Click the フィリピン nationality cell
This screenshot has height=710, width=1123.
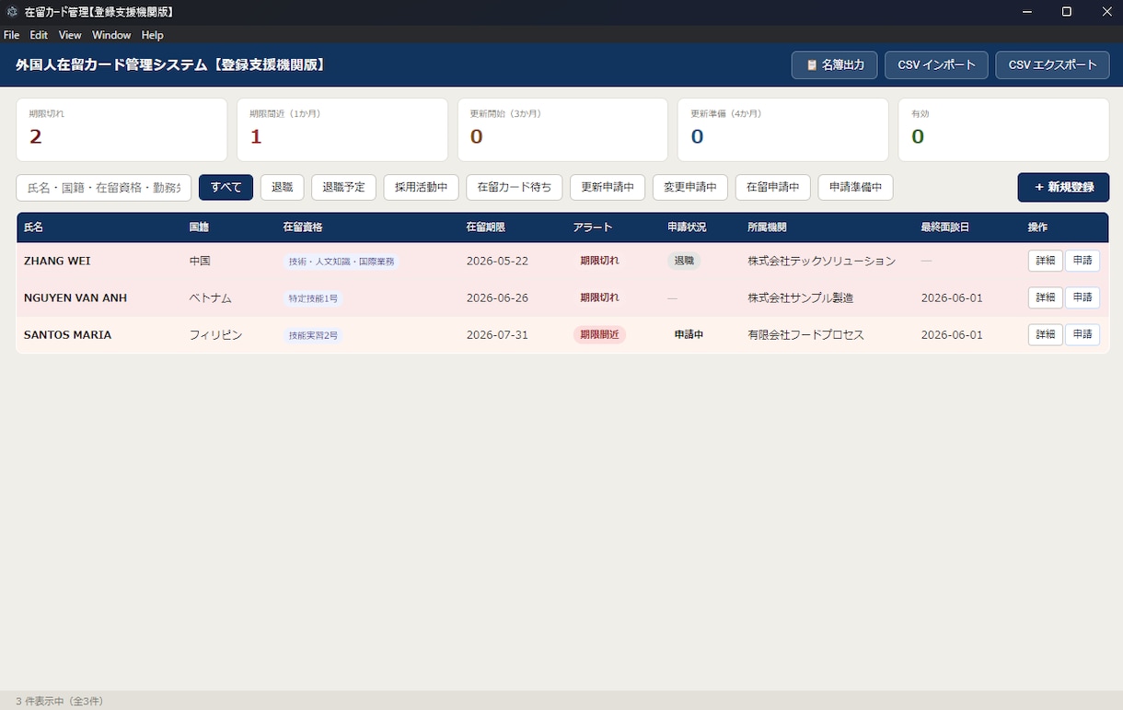pos(215,334)
